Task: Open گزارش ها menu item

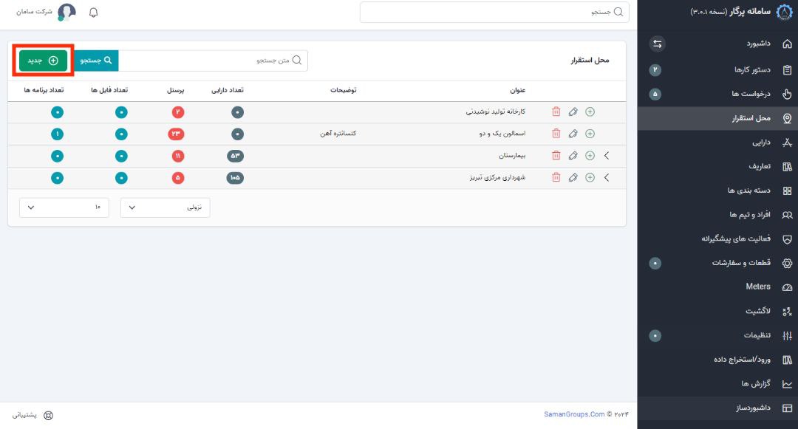Action: pyautogui.click(x=717, y=384)
